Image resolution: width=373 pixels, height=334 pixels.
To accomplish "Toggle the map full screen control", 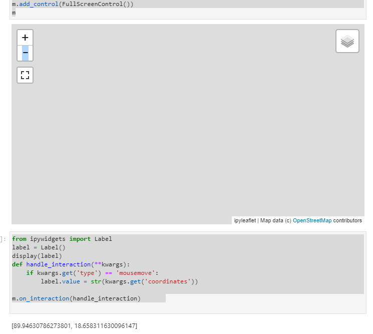I will (25, 75).
